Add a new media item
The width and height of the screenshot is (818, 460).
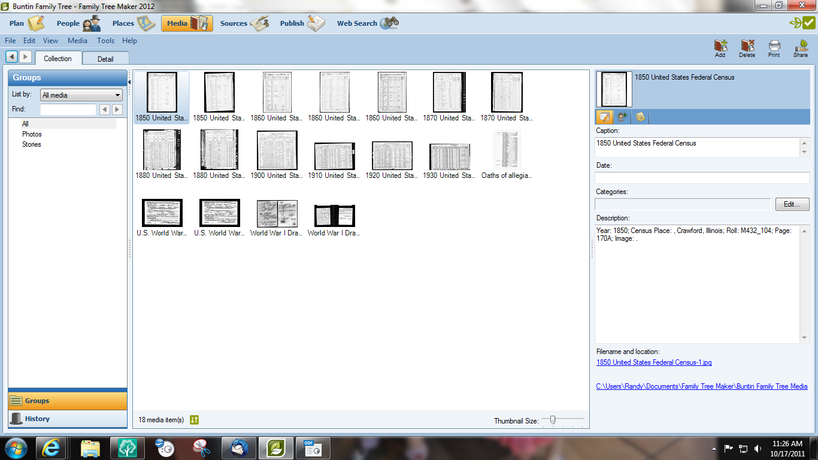720,48
